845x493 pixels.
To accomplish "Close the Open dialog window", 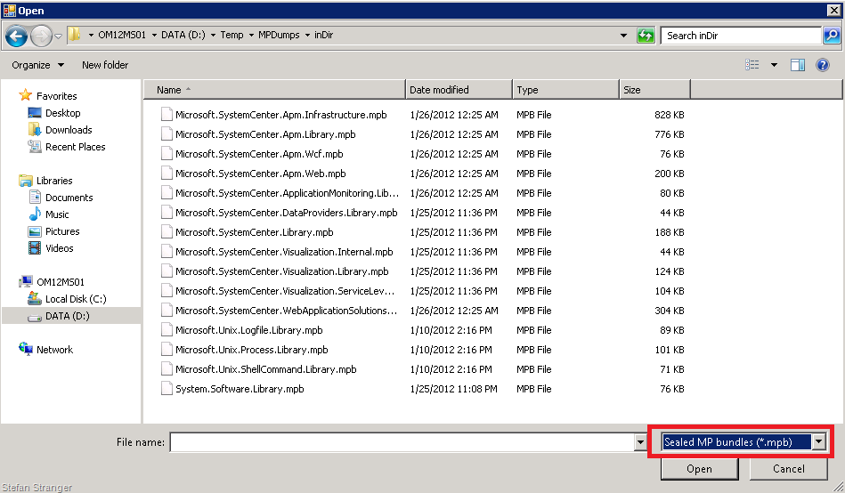I will coord(833,11).
